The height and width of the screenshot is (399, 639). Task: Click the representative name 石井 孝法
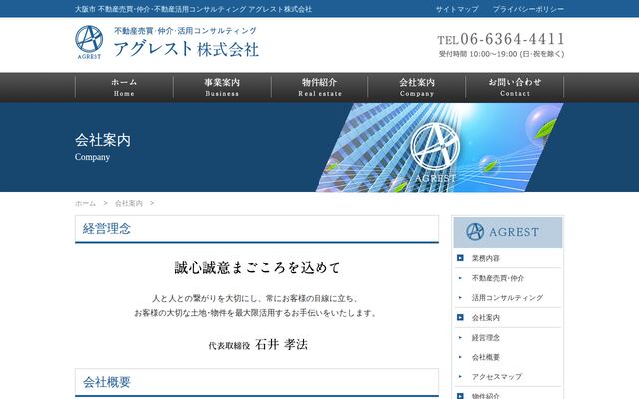pos(281,345)
